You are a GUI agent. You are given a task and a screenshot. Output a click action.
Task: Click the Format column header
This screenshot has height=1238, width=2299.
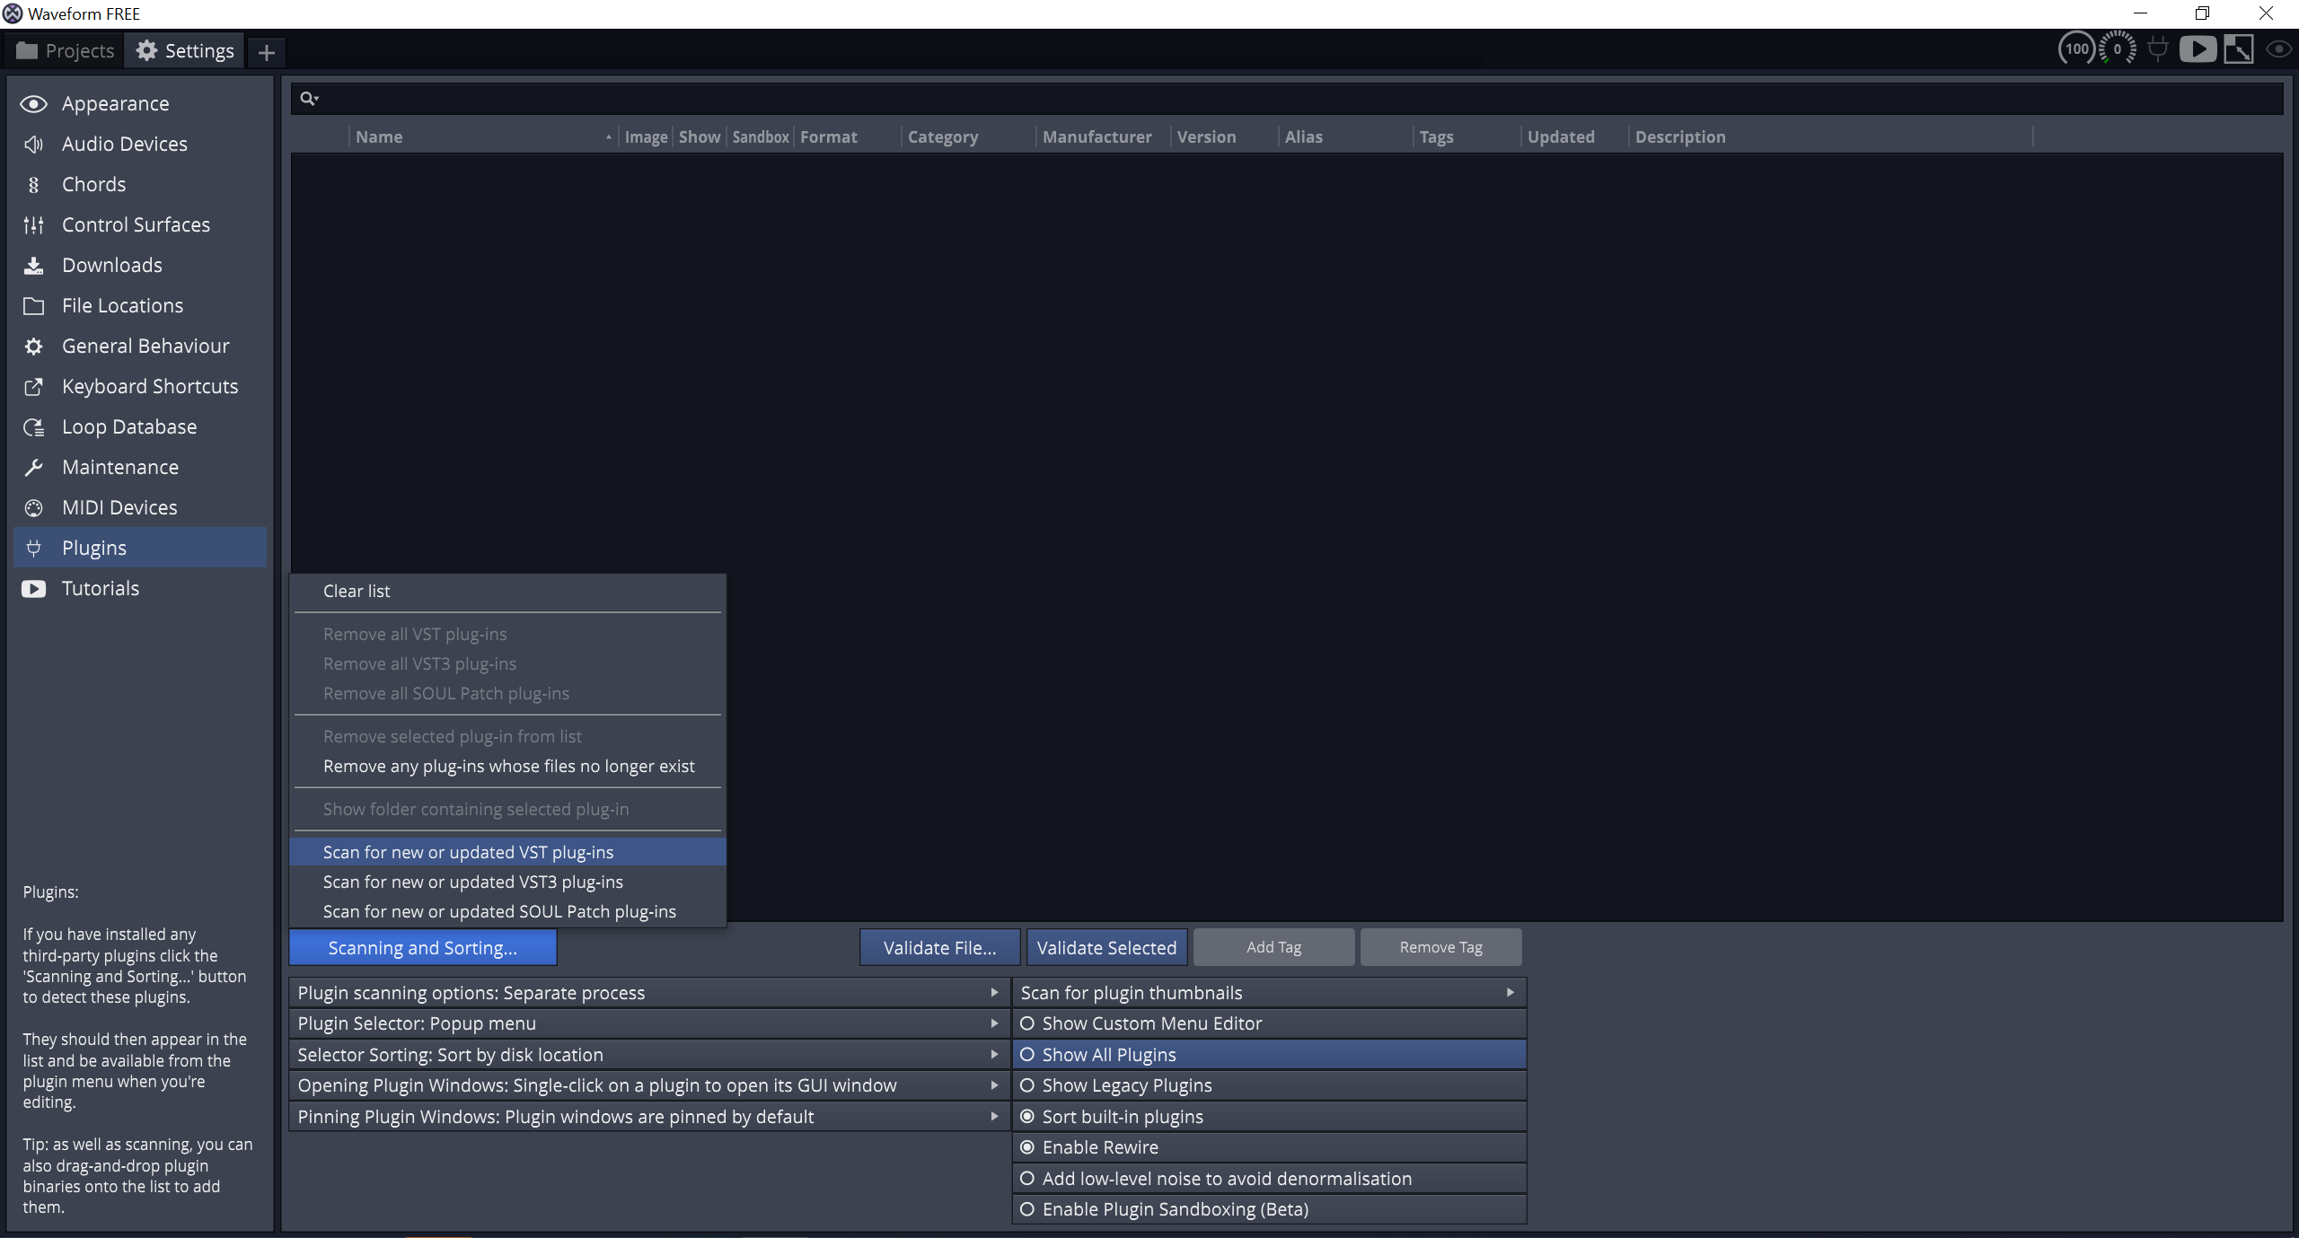[x=847, y=137]
